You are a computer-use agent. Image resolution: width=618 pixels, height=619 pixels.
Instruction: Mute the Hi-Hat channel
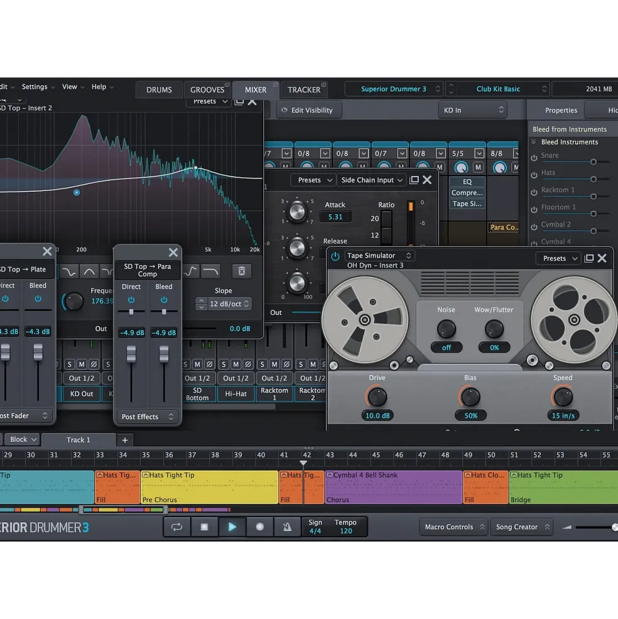tap(236, 364)
